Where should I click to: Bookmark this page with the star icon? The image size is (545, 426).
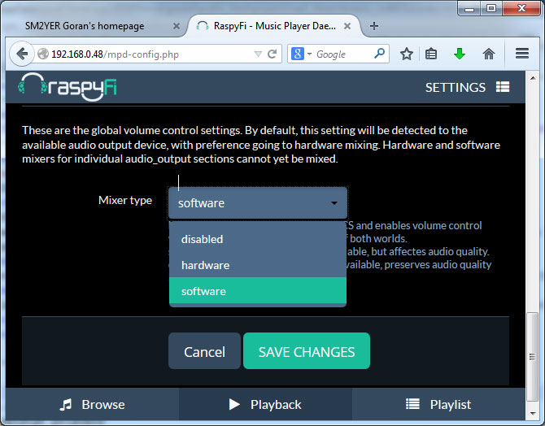coord(407,54)
